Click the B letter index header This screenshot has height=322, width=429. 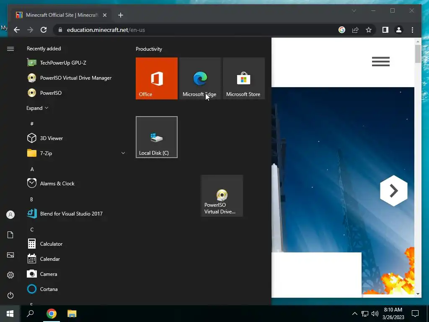click(32, 199)
